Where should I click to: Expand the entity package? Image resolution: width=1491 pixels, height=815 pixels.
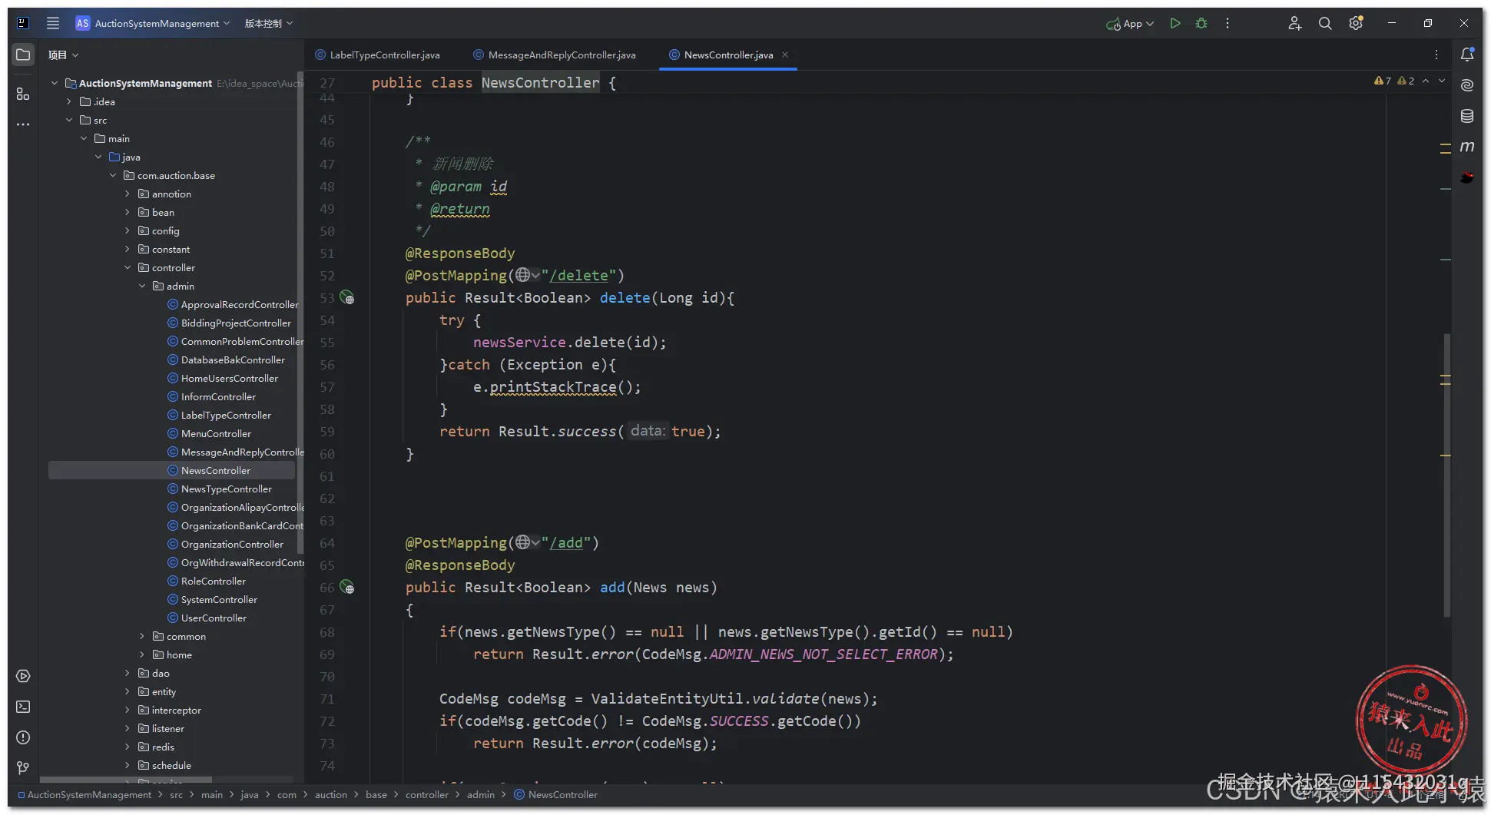click(128, 691)
